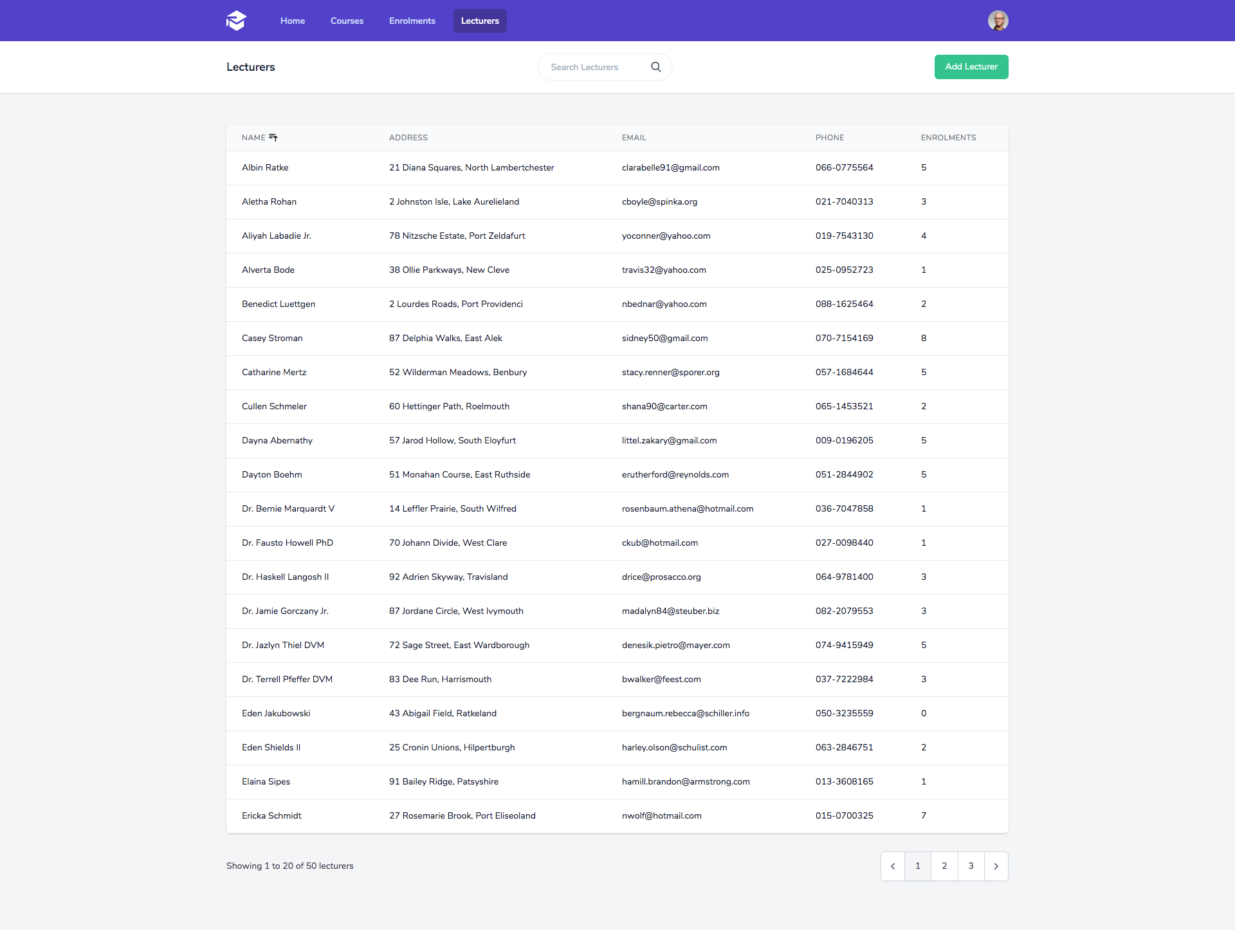This screenshot has width=1235, height=930.
Task: Select lecturer Dr. Fausto Howell PhD
Action: [288, 543]
